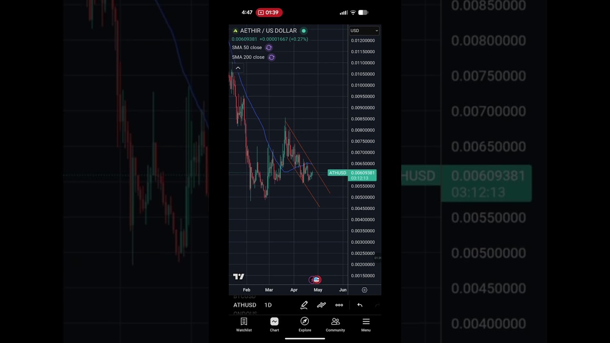Click the green market status dot
This screenshot has height=343, width=610.
304,31
